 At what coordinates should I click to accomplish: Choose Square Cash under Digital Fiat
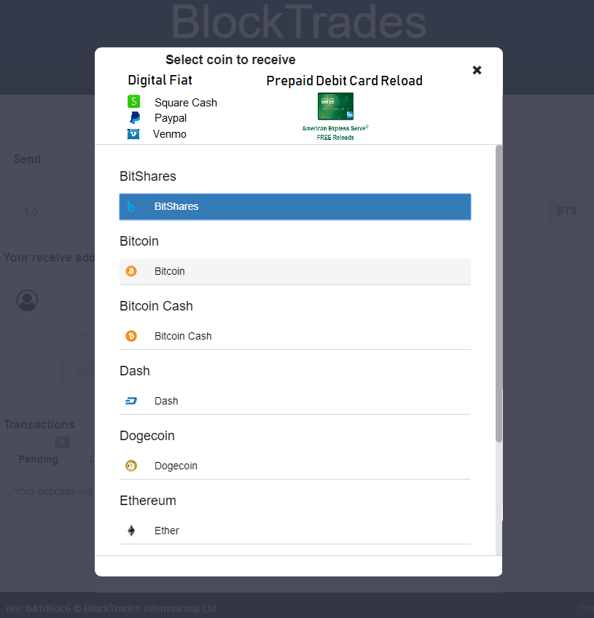coord(186,103)
